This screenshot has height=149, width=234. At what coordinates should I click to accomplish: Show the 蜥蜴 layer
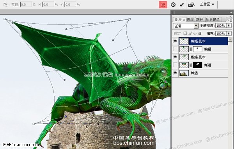coord(175,65)
